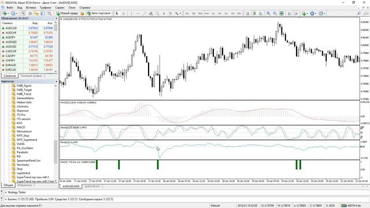Tile chart windows icon

click(x=282, y=13)
